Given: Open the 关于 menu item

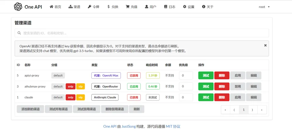Looking at the screenshot, I should tap(208, 7).
